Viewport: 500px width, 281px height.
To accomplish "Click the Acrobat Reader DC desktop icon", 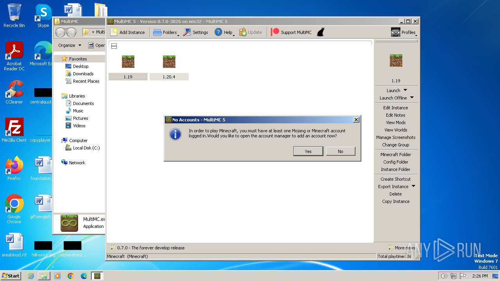I will click(14, 56).
